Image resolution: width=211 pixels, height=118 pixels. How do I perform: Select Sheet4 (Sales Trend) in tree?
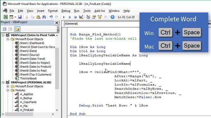(x=33, y=59)
